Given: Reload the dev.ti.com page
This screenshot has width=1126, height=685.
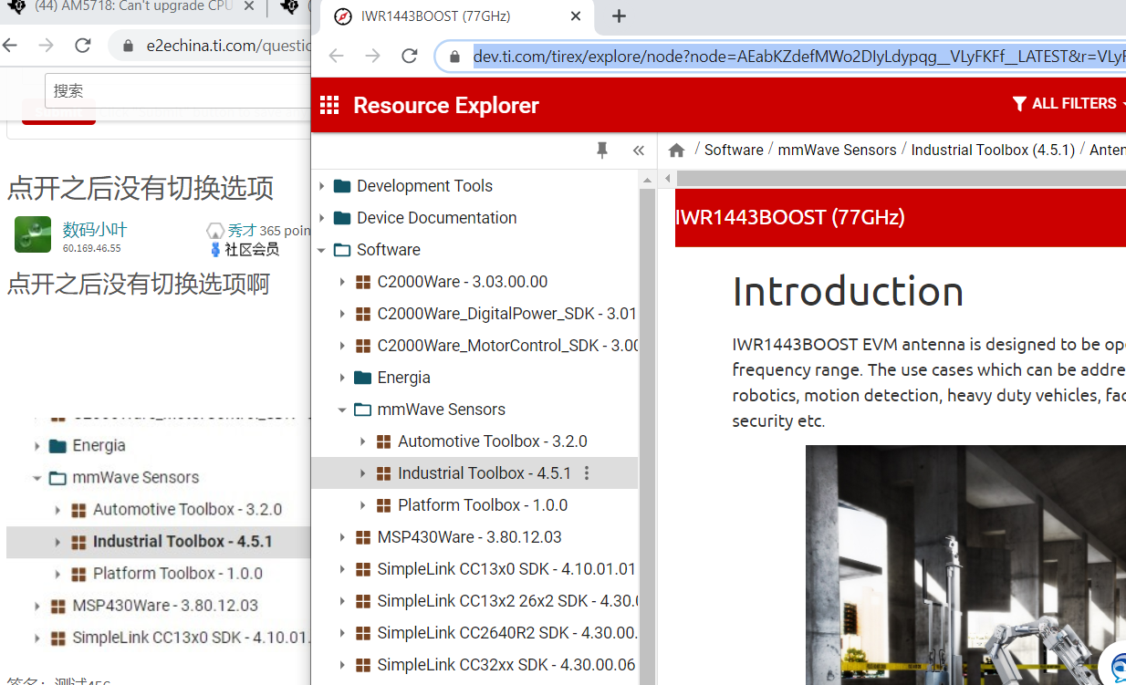Looking at the screenshot, I should click(x=410, y=56).
